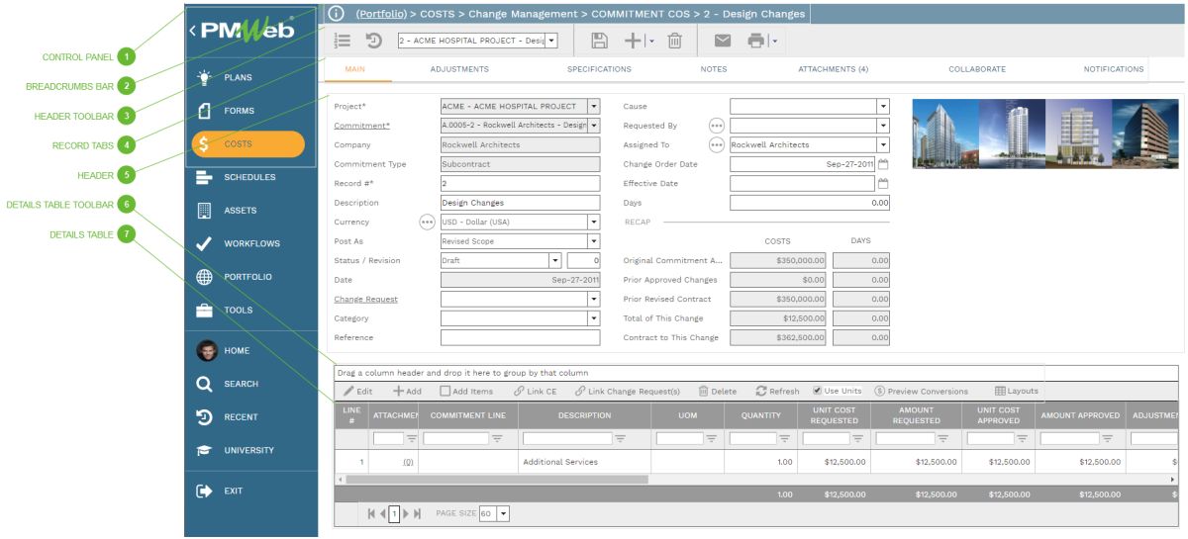The image size is (1188, 539).
Task: Click Preview Conversions button
Action: tap(921, 392)
